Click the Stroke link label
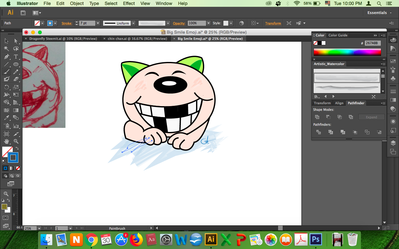This screenshot has height=249, width=399. coord(67,23)
